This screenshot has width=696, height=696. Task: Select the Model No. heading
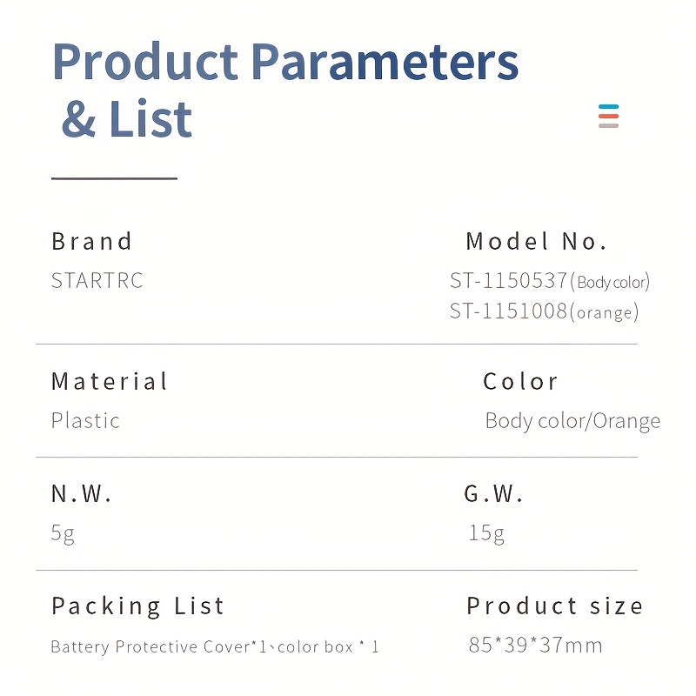(536, 242)
